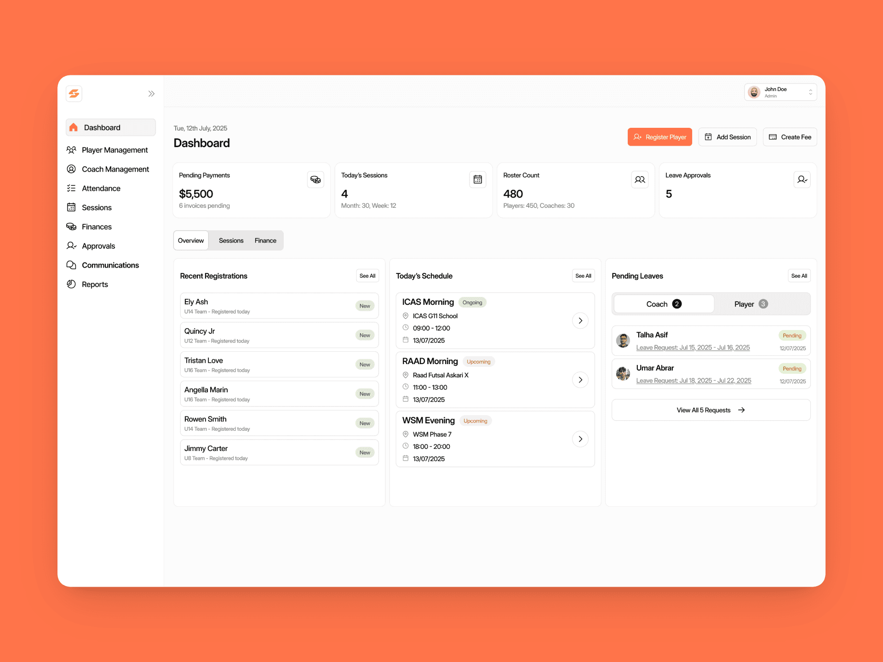Expand the John Doe account dropdown

780,92
